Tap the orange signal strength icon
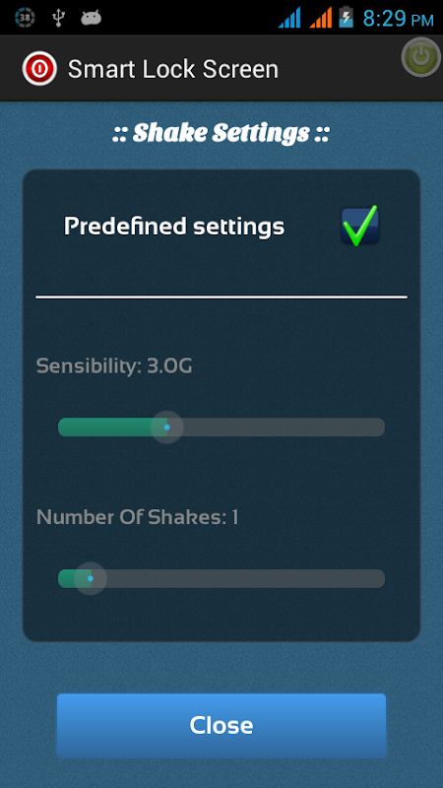Viewport: 443px width, 788px height. (321, 18)
